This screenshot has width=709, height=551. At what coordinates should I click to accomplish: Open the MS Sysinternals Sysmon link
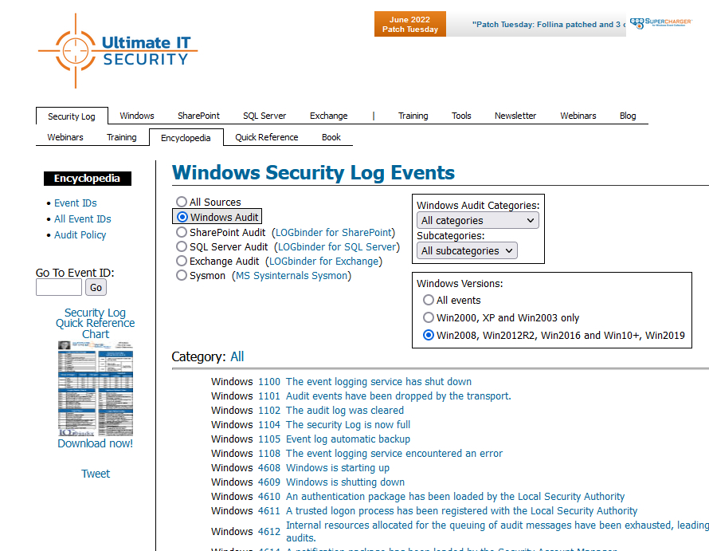click(x=292, y=275)
